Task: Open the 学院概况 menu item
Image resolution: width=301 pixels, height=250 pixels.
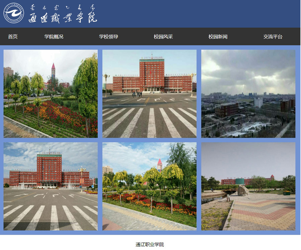Action: point(54,37)
